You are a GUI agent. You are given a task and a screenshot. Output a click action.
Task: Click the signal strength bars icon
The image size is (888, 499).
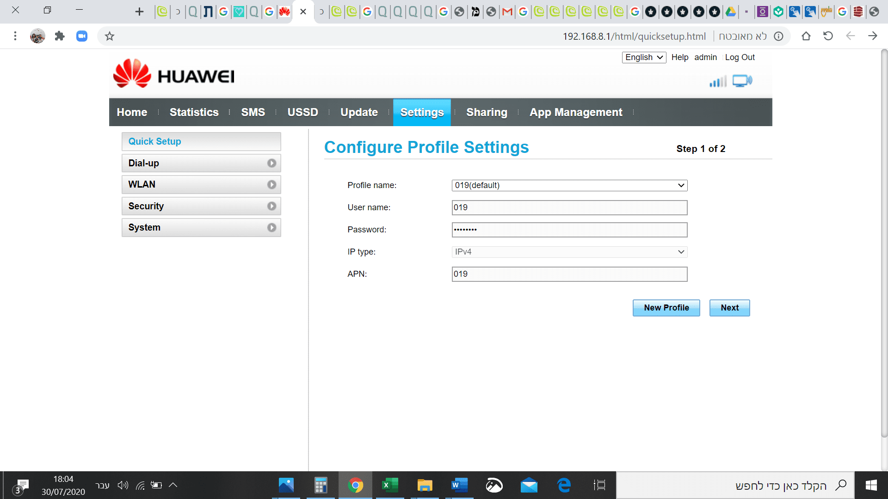718,82
